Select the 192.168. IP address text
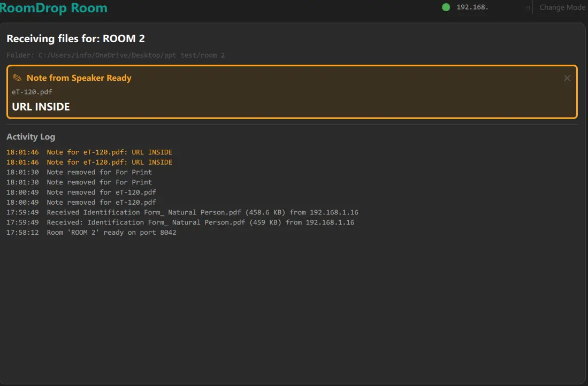 pos(472,7)
